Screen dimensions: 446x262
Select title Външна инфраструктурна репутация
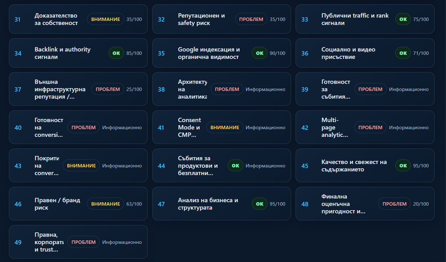tap(60, 89)
